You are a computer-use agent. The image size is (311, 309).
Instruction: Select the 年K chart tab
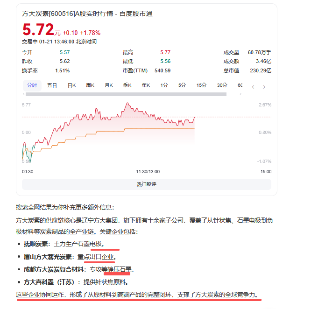point(146,85)
